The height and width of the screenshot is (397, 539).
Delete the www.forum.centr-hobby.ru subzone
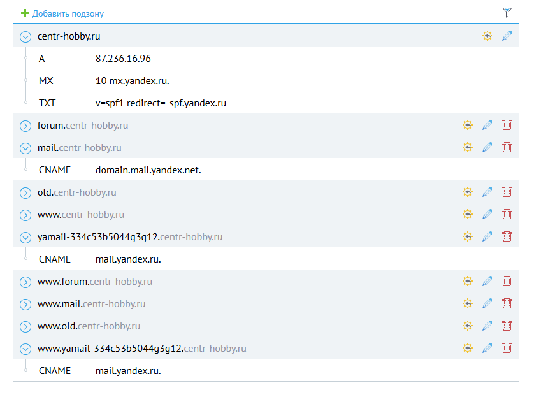[x=507, y=282]
